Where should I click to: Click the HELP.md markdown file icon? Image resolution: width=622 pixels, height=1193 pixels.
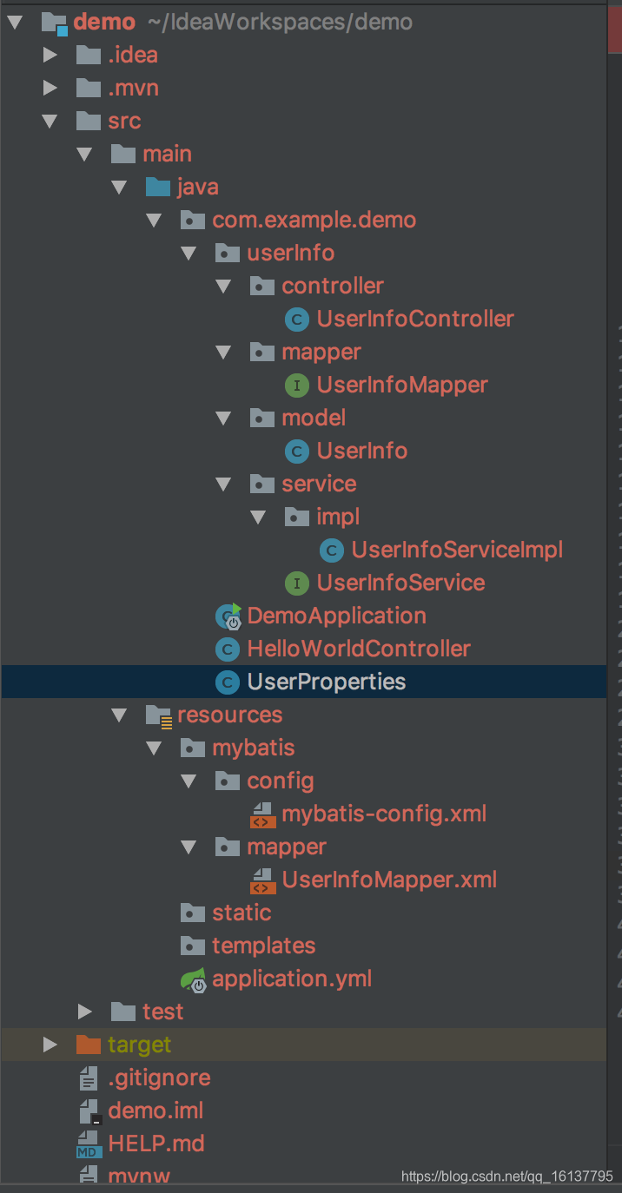click(89, 1144)
